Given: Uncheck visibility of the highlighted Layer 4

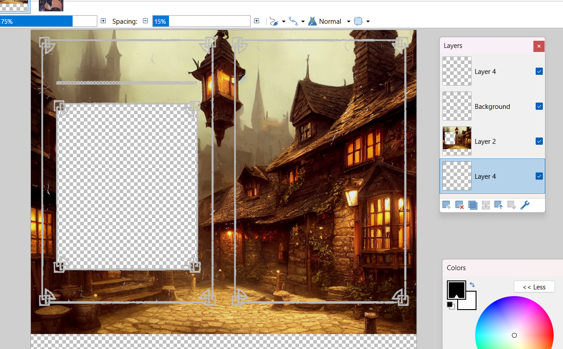Looking at the screenshot, I should point(539,176).
